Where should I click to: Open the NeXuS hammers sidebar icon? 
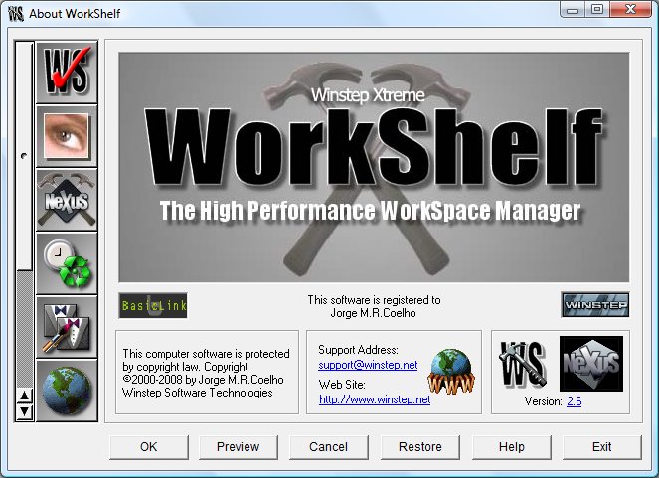pyautogui.click(x=67, y=198)
